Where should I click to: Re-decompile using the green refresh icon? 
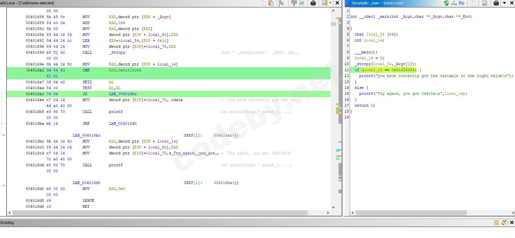click(446, 3)
